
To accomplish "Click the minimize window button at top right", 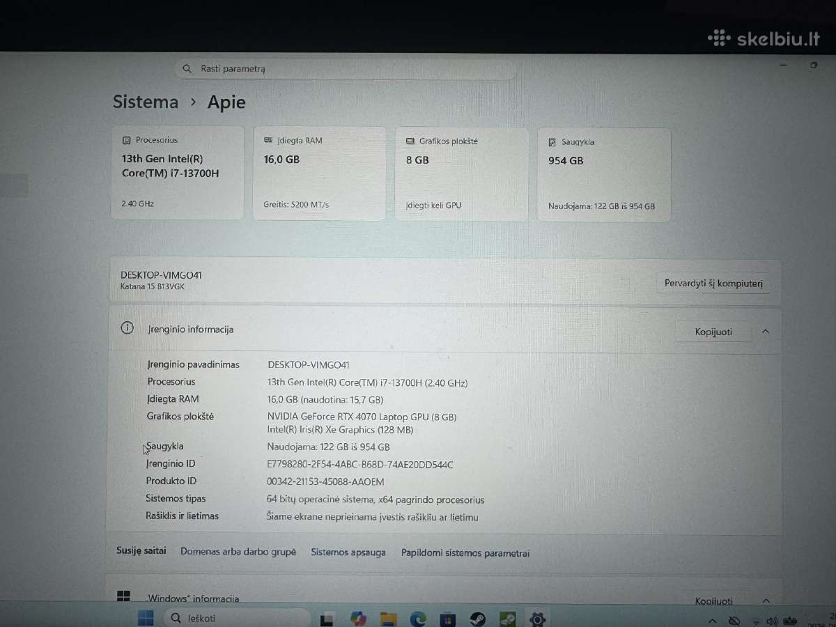I will coord(784,64).
